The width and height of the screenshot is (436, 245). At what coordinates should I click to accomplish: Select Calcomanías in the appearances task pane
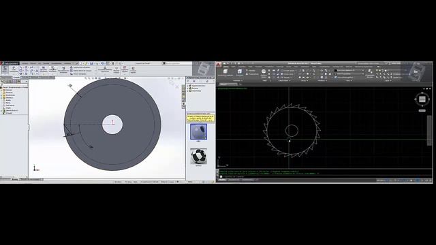pos(196,91)
